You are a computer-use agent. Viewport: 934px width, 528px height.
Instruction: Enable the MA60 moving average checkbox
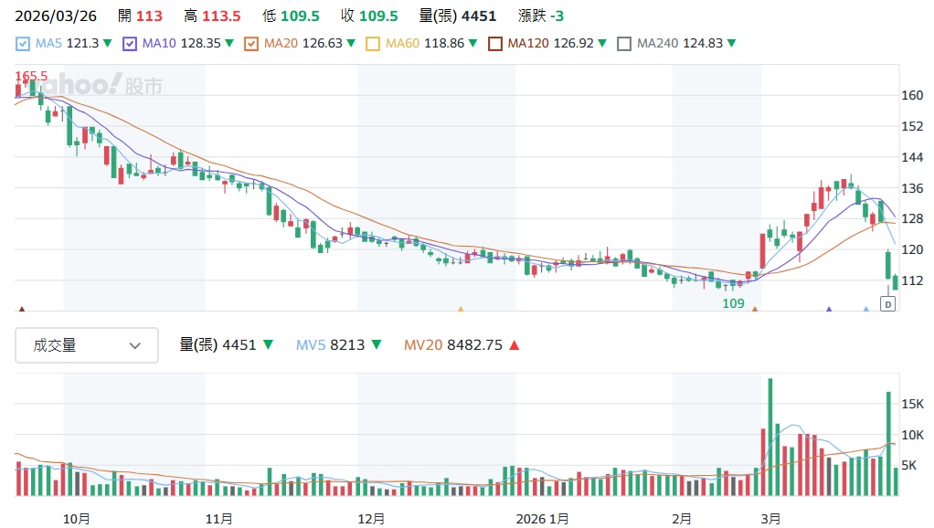click(373, 43)
